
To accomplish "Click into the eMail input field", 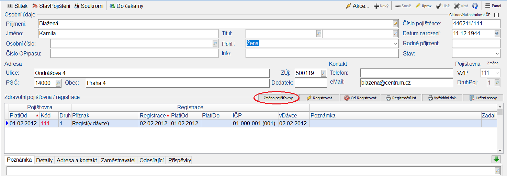I will pyautogui.click(x=406, y=83).
